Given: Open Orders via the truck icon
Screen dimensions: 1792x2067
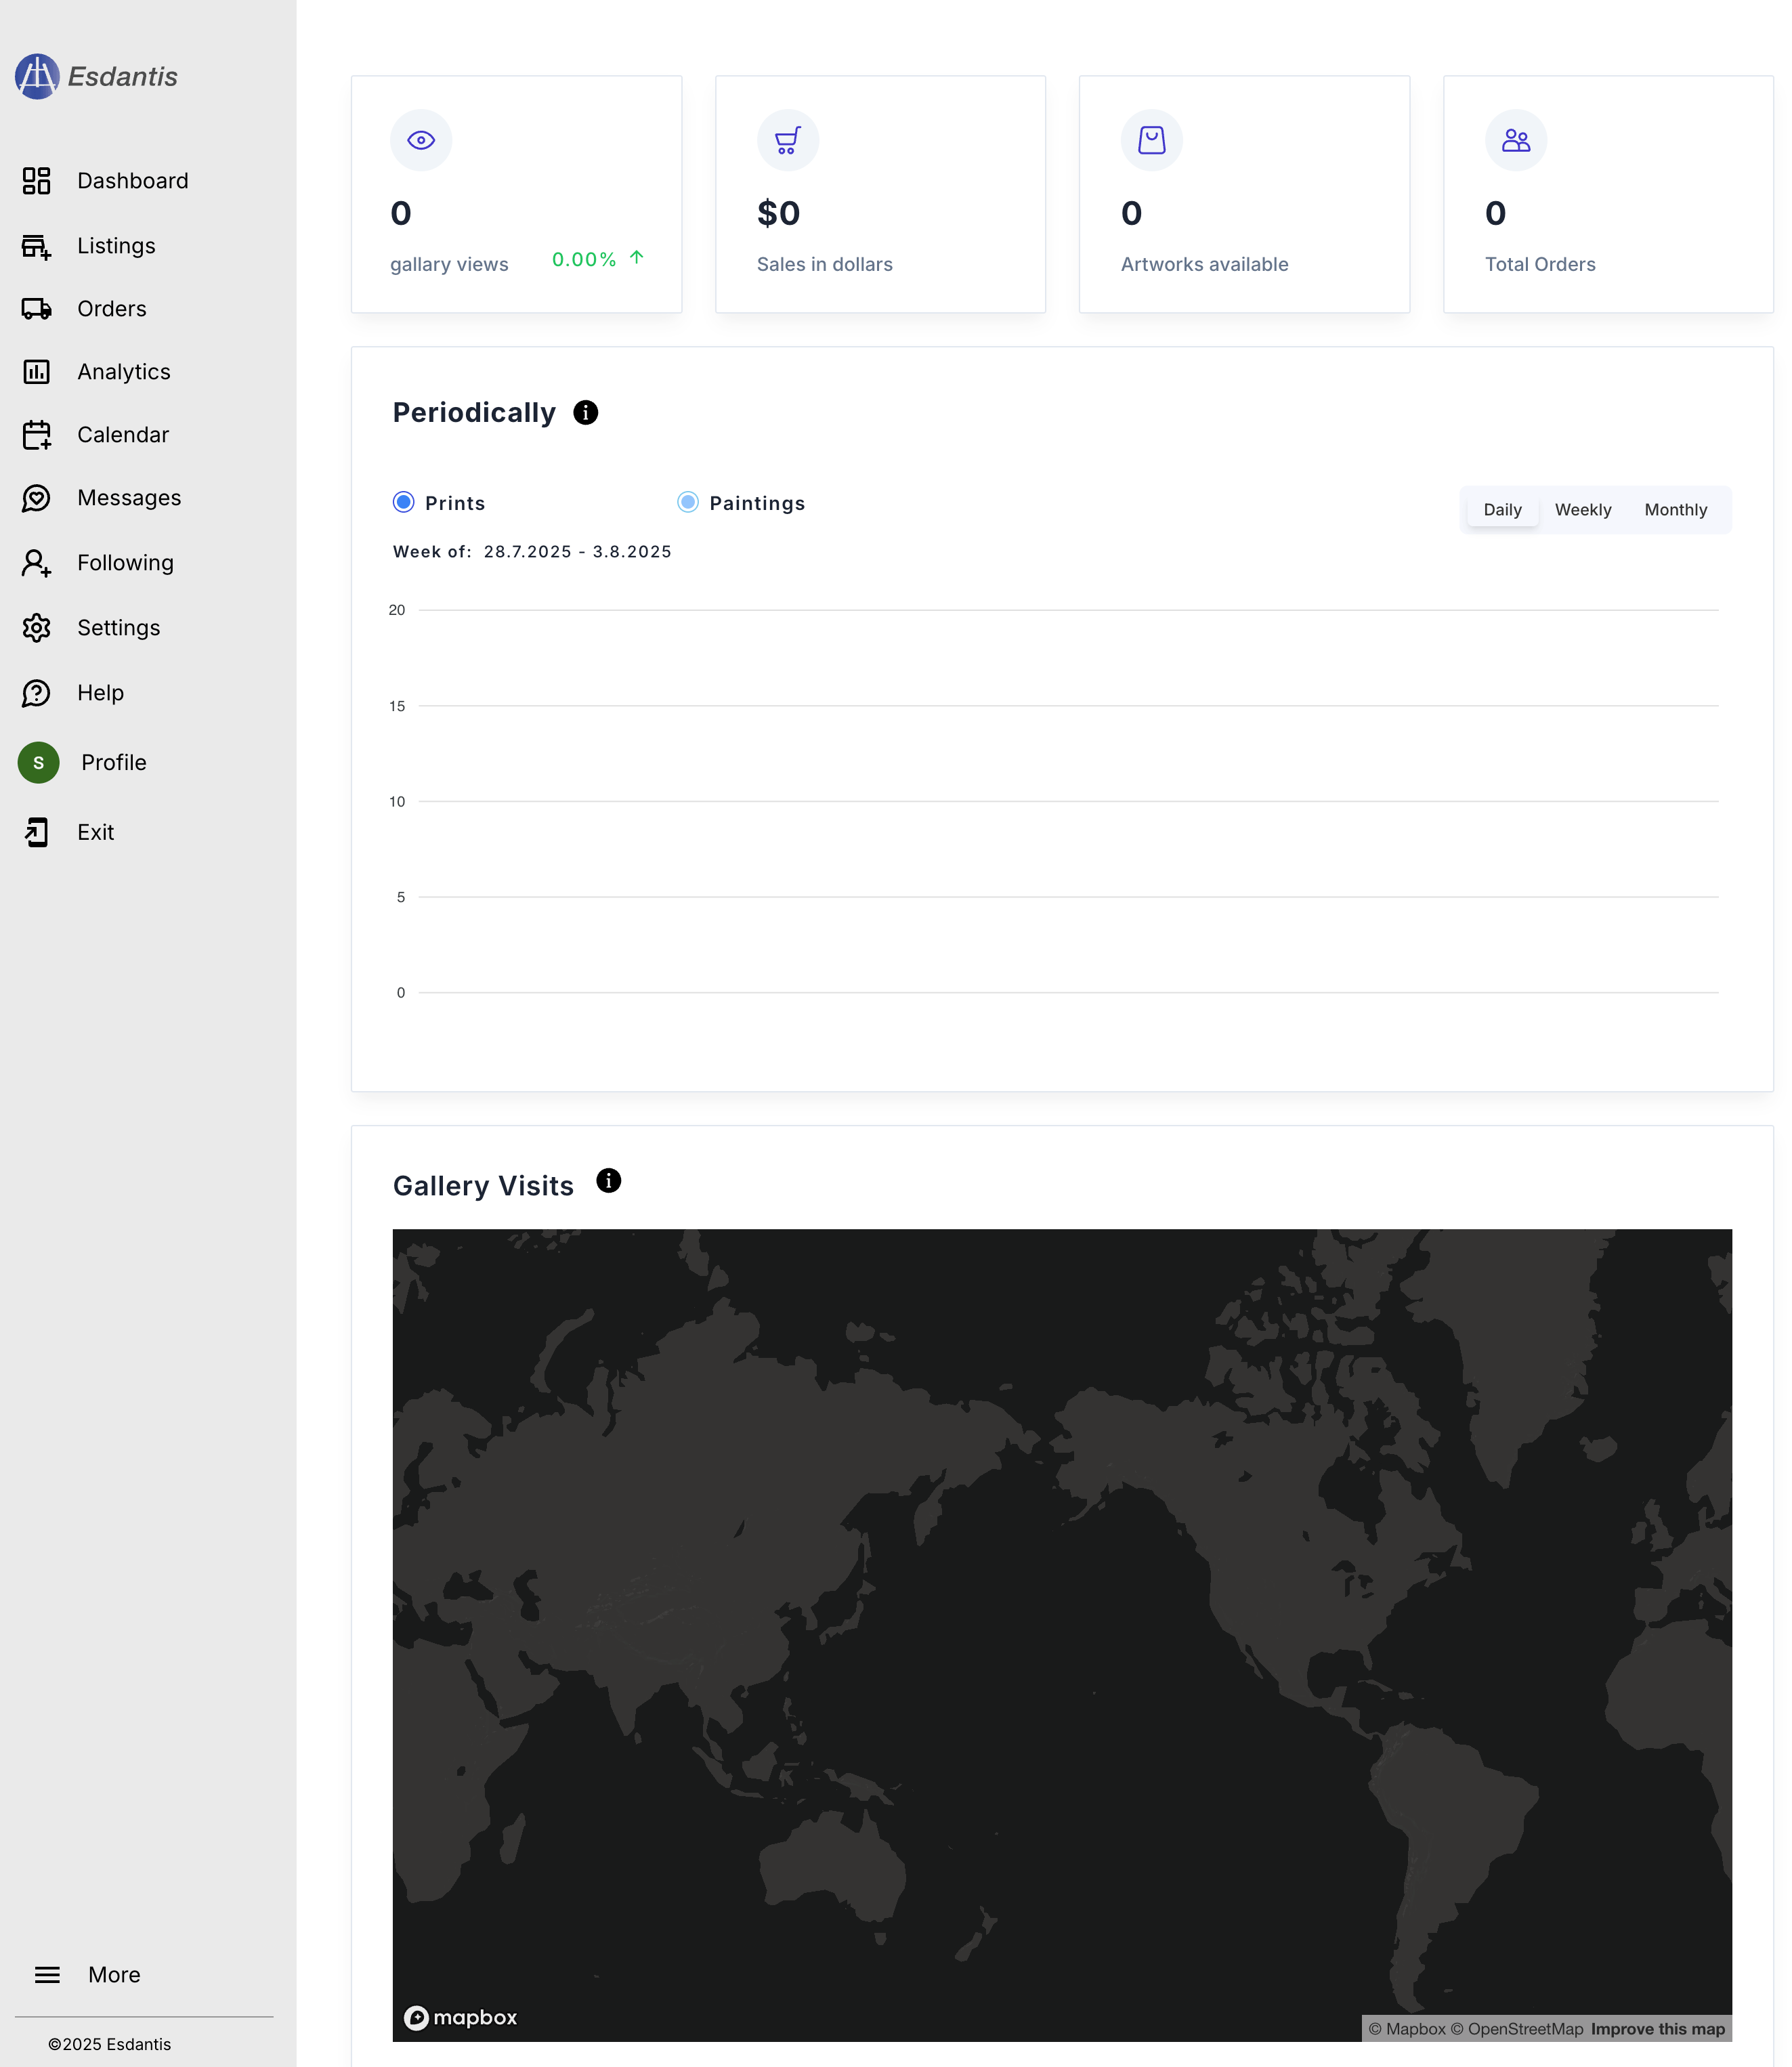Looking at the screenshot, I should click(x=37, y=308).
